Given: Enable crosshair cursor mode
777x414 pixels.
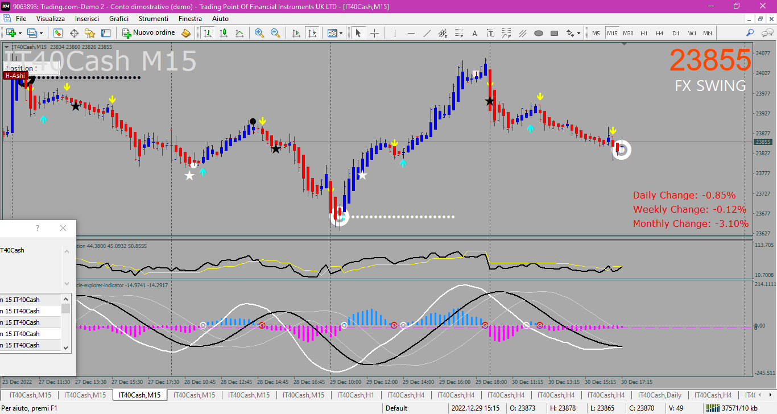Looking at the screenshot, I should [x=374, y=33].
